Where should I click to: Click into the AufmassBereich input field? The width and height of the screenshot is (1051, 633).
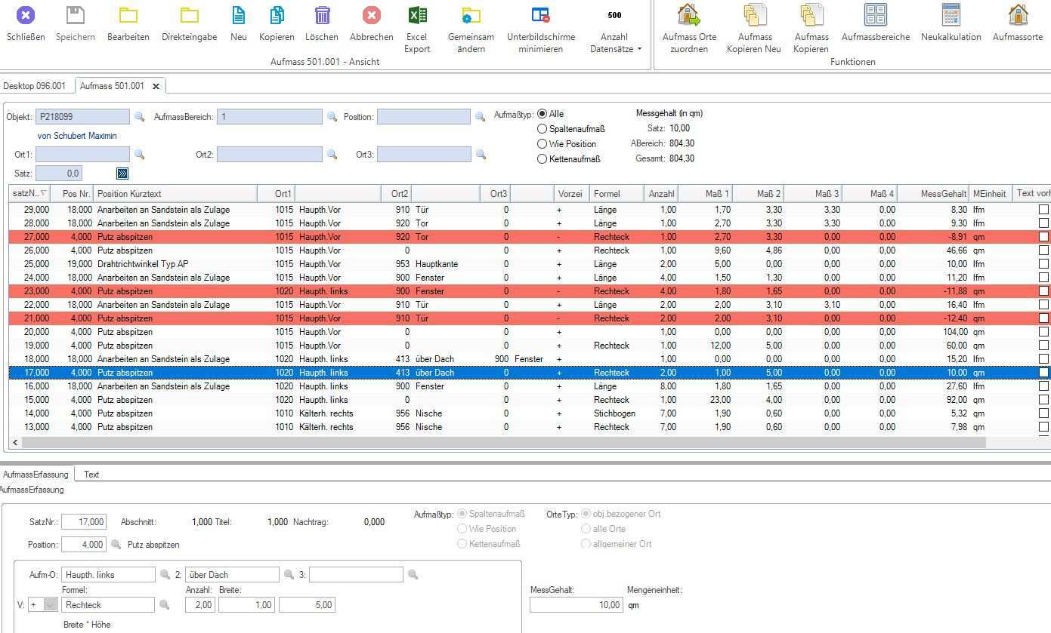(269, 117)
